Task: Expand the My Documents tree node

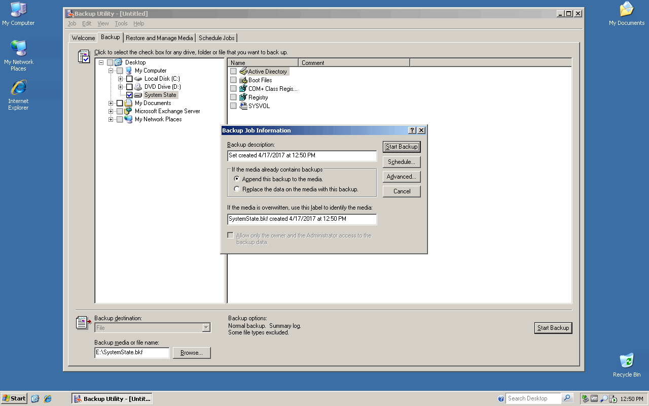Action: [x=111, y=103]
